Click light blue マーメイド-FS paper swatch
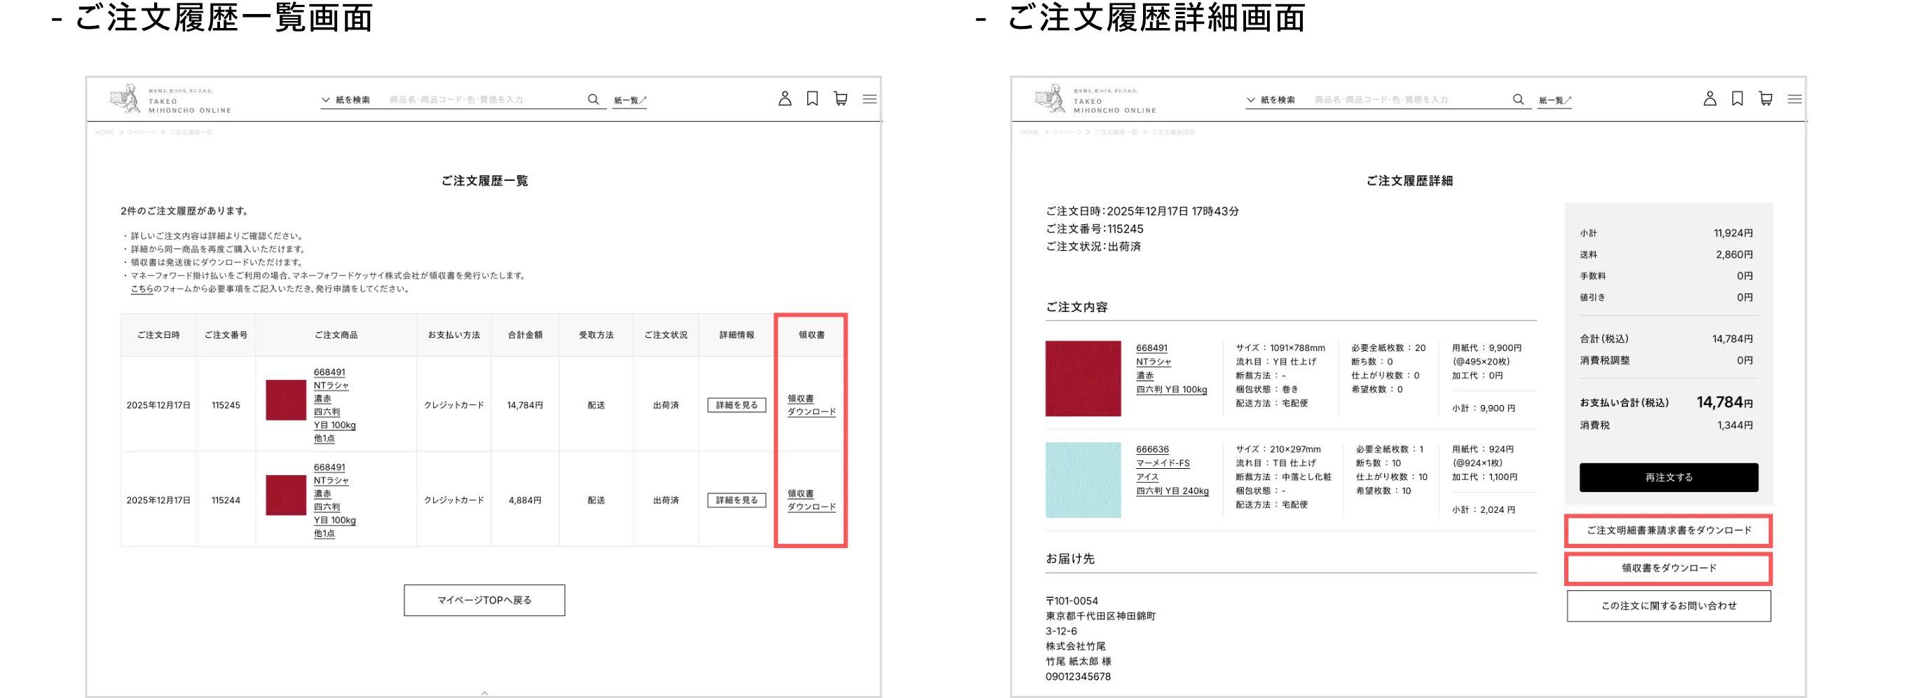 (1083, 480)
